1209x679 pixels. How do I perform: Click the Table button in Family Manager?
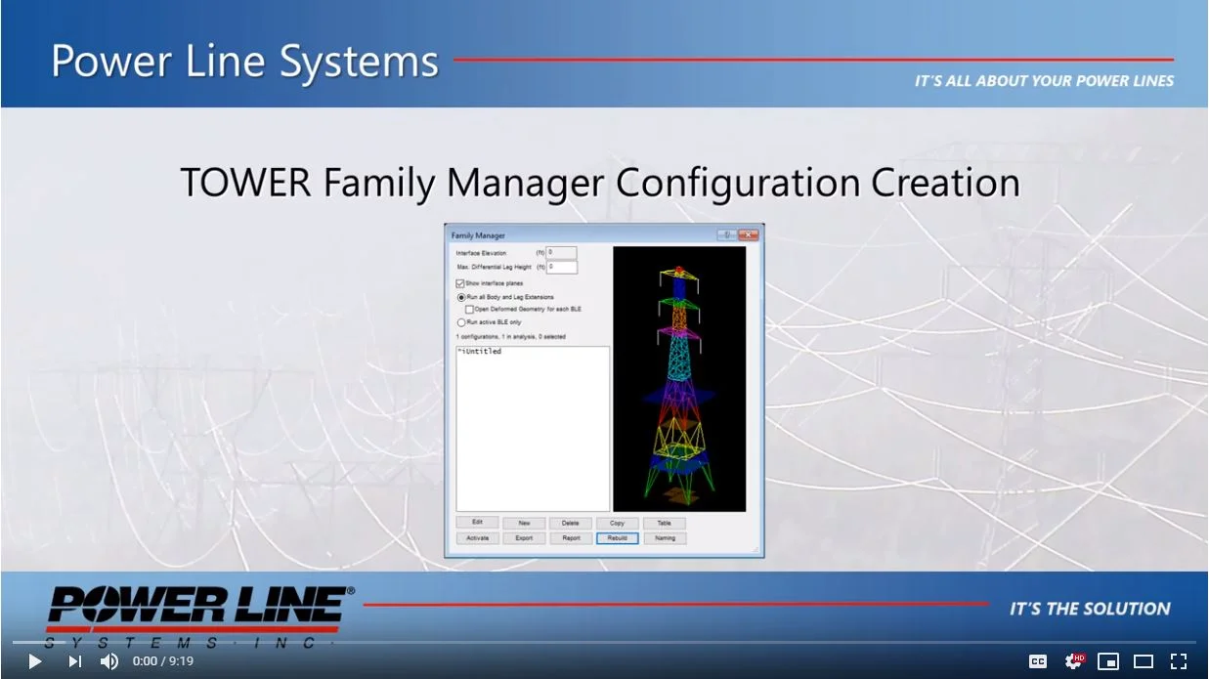(x=665, y=523)
